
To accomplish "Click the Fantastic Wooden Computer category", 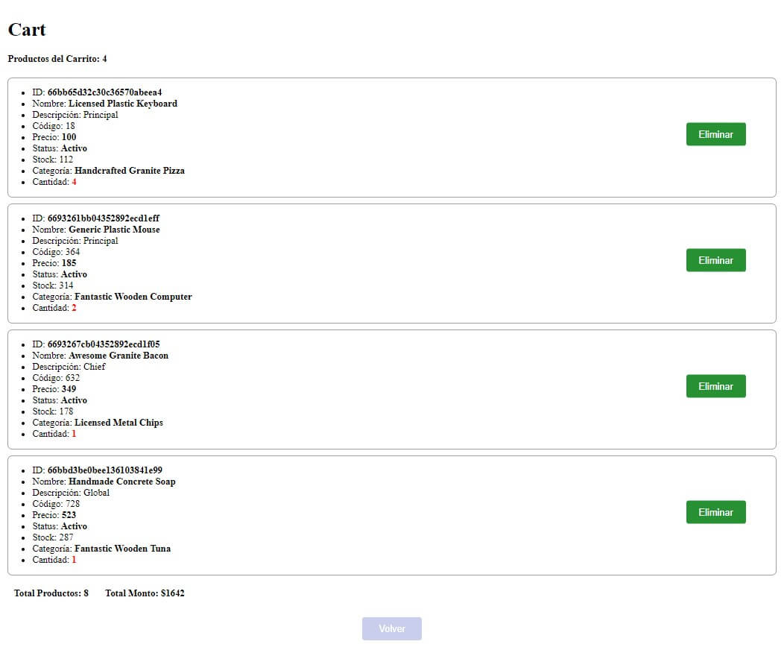I will click(x=133, y=297).
